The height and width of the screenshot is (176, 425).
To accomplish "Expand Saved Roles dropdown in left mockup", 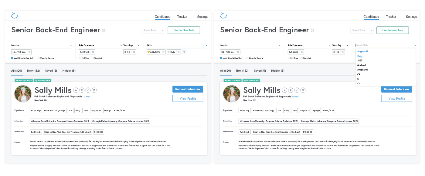I will pyautogui.click(x=154, y=30).
